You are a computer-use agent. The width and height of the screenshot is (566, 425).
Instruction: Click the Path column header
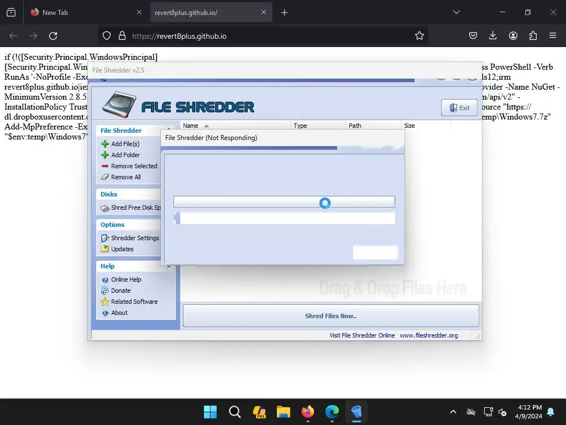pyautogui.click(x=373, y=126)
